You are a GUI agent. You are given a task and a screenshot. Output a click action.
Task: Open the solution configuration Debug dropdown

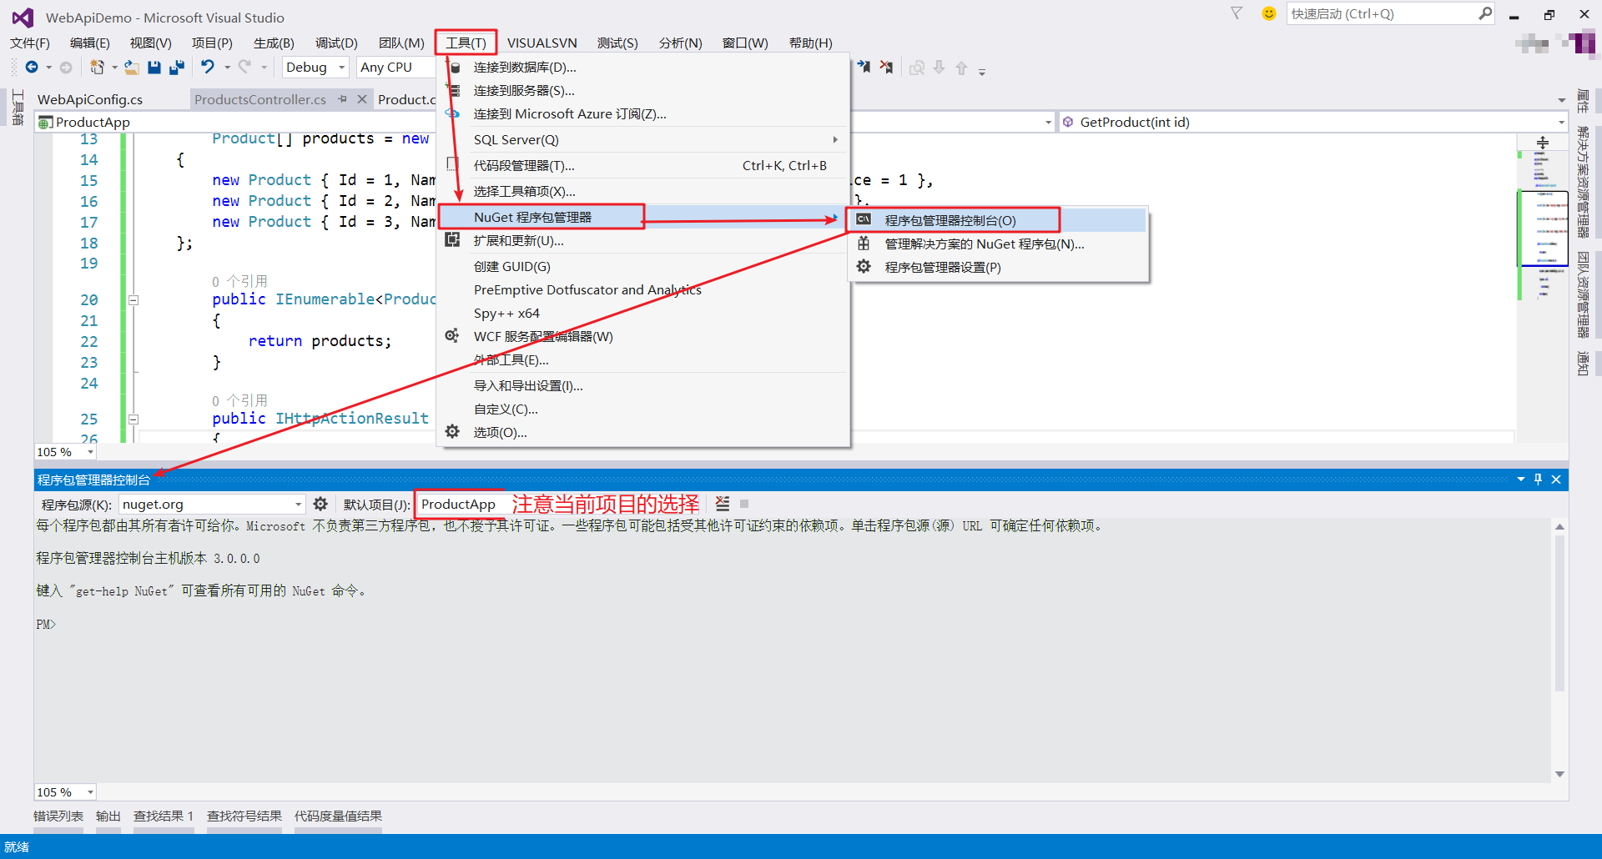[x=315, y=68]
